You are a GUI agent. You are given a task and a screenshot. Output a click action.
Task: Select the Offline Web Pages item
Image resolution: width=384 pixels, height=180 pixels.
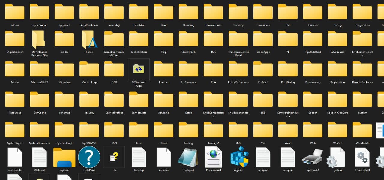click(139, 69)
